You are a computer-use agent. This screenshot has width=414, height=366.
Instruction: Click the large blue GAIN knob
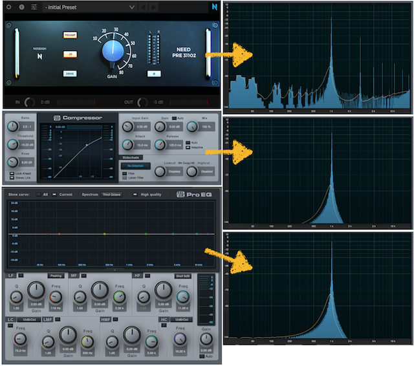tap(113, 51)
